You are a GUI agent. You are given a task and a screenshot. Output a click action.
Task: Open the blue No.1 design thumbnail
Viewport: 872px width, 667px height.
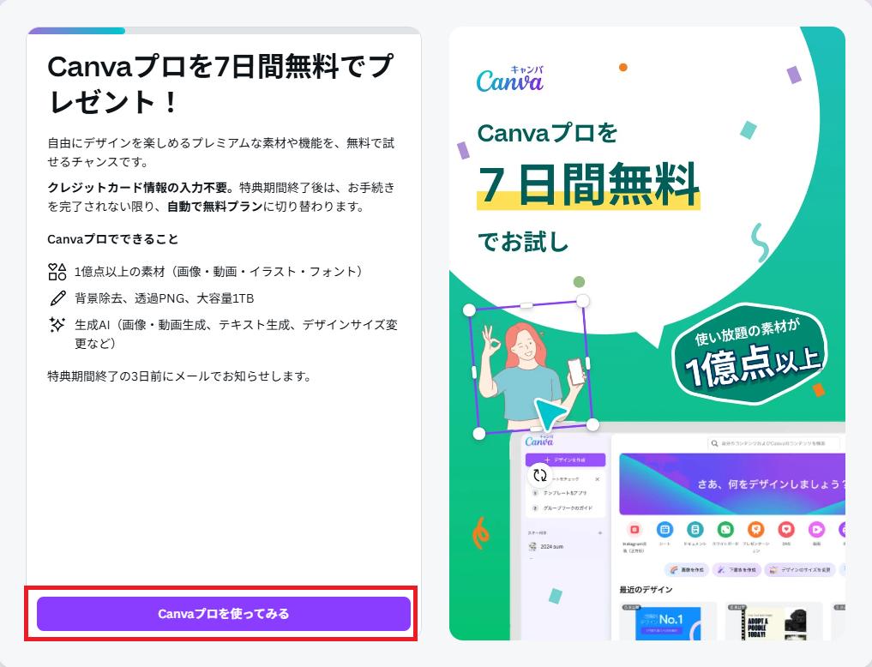668,622
